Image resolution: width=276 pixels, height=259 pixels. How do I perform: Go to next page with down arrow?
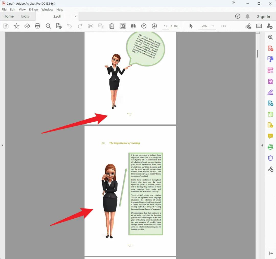[x=154, y=26]
